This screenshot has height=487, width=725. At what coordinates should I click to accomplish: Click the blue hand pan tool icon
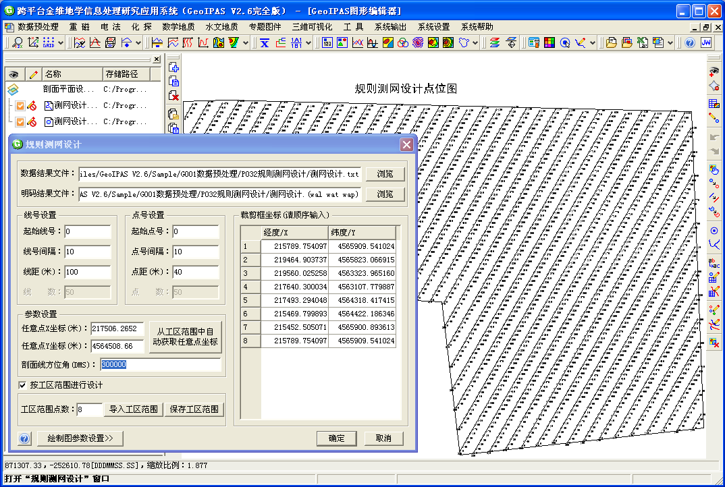(x=714, y=169)
